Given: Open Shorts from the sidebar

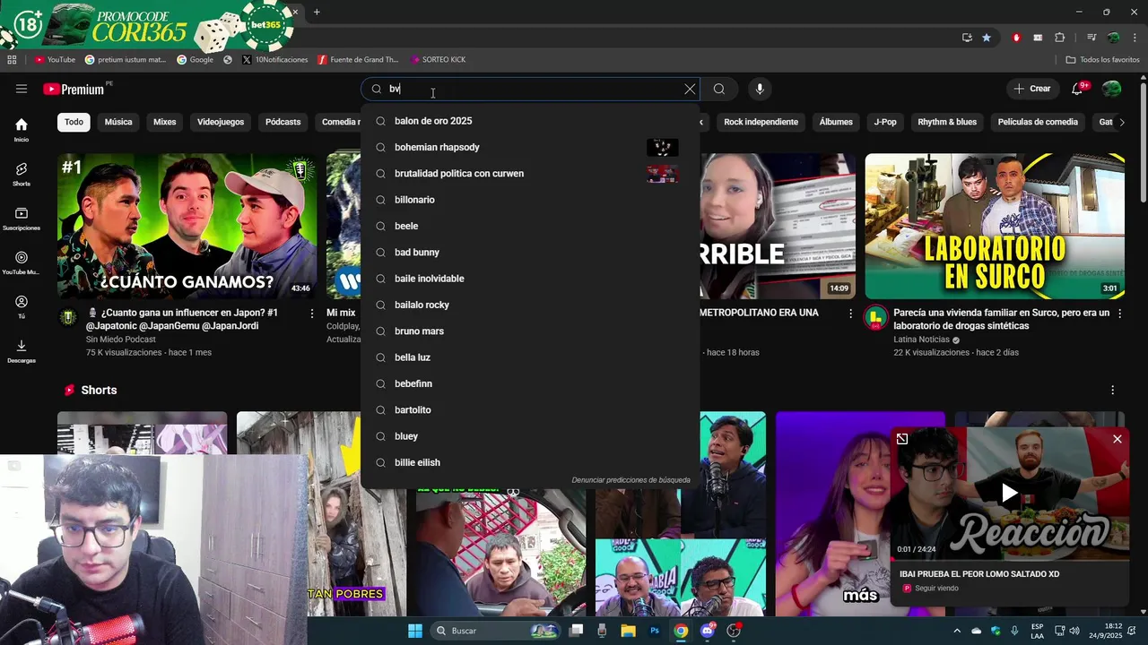Looking at the screenshot, I should click(22, 174).
